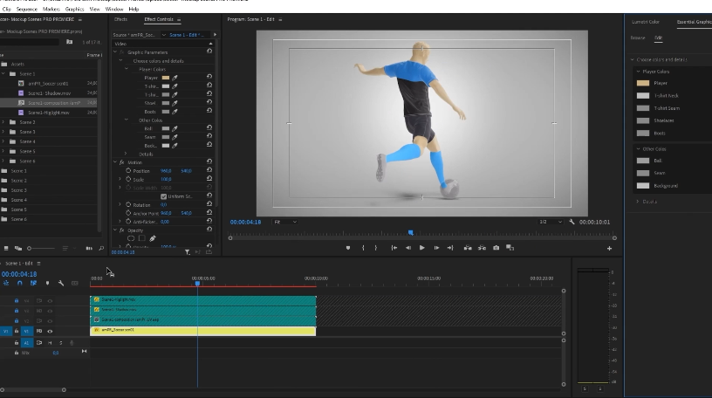The width and height of the screenshot is (712, 398).
Task: Switch to Browse tab in Essential Graphics
Action: [638, 38]
